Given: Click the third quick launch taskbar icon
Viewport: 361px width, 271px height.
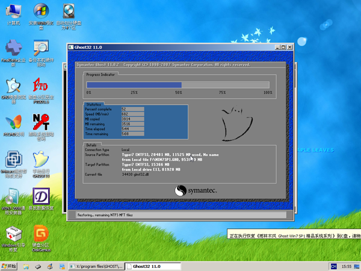Looking at the screenshot, I should tap(50, 267).
